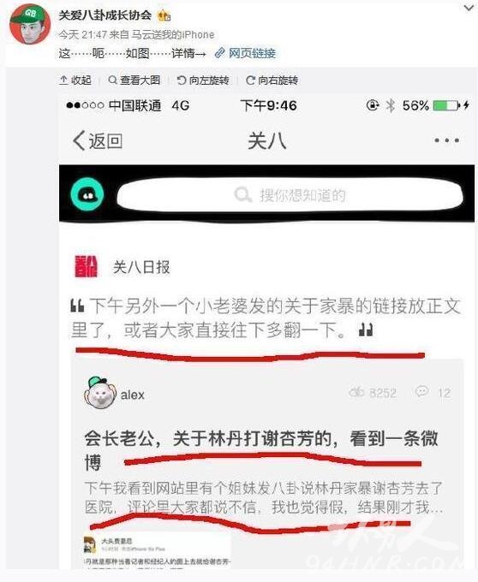Click the 关爱八卦成长协会 account name
The image size is (478, 582).
pyautogui.click(x=105, y=15)
